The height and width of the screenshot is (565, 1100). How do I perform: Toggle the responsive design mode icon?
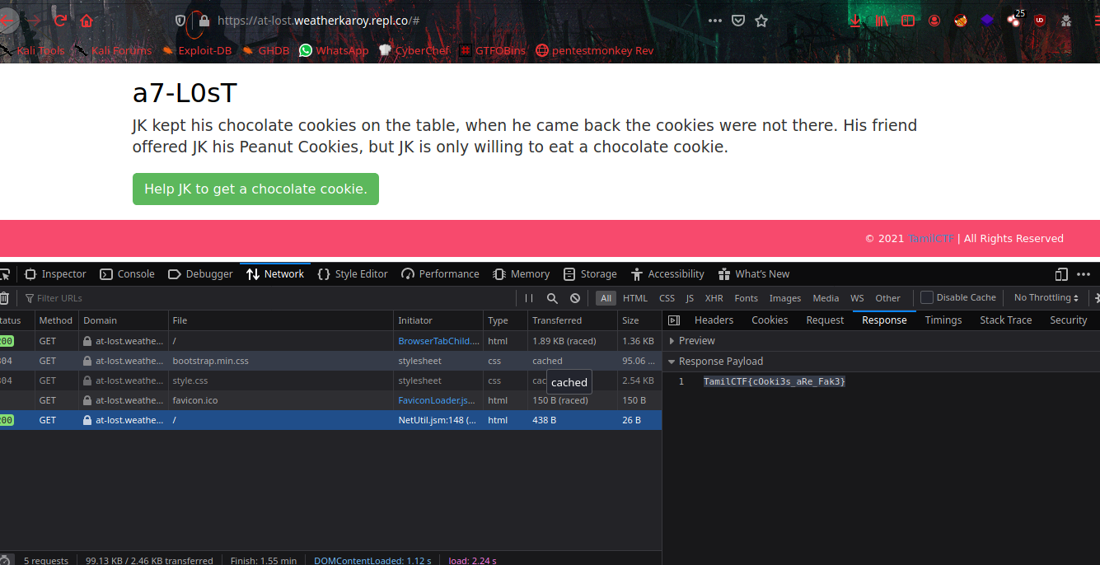[1061, 274]
